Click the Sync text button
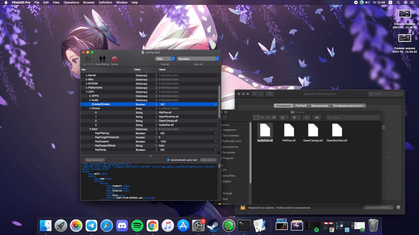This screenshot has width=419, height=235. click(208, 160)
